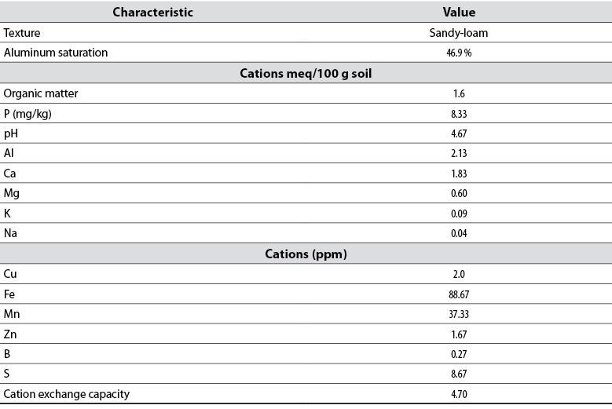
Task: Click the Characteristic column header
Action: [152, 13]
